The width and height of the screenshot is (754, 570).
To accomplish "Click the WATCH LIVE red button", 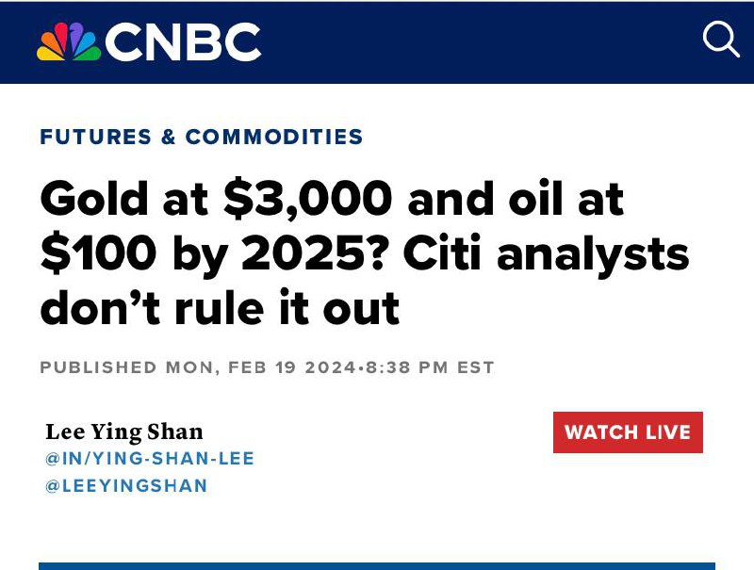I will click(x=628, y=432).
